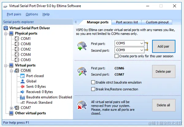Viewport: 184px width, 127px height.
Task: Select COM8 in the tree
Action: [26, 44]
